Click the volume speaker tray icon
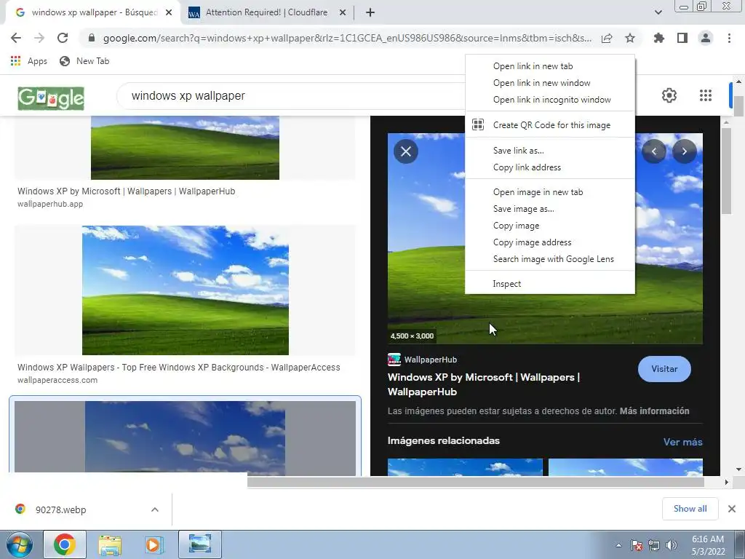745x559 pixels. tap(672, 546)
